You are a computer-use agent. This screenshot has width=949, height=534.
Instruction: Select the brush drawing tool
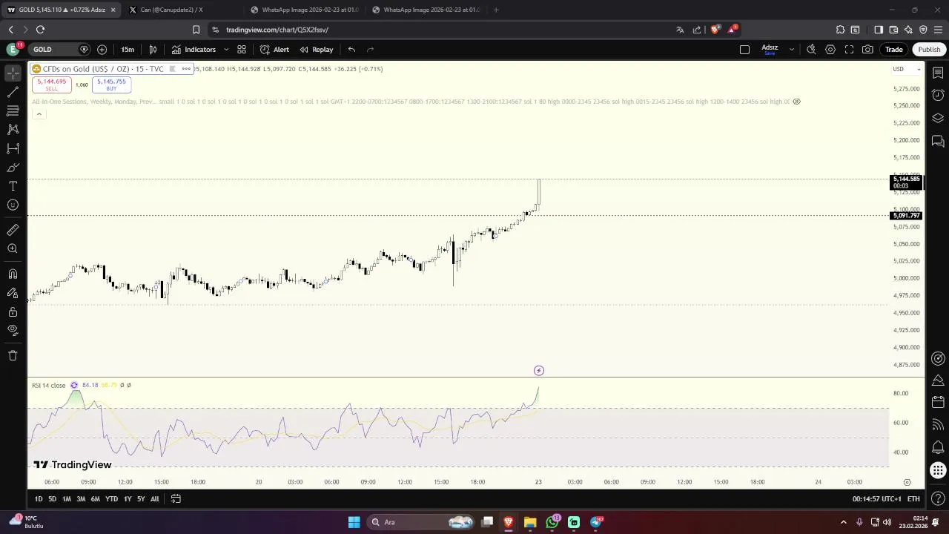click(13, 168)
